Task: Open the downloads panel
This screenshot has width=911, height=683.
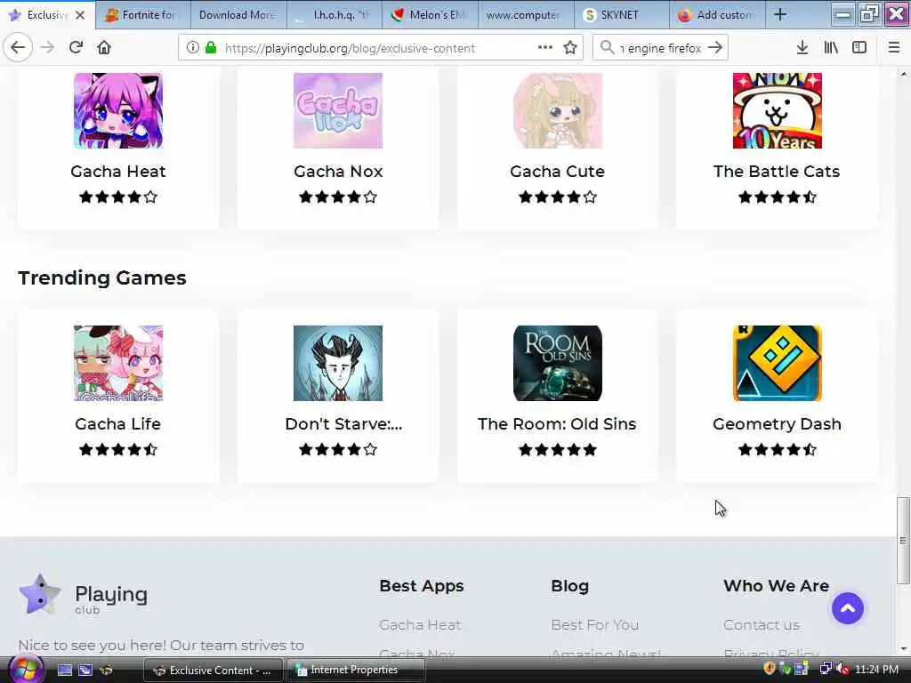Action: coord(802,48)
